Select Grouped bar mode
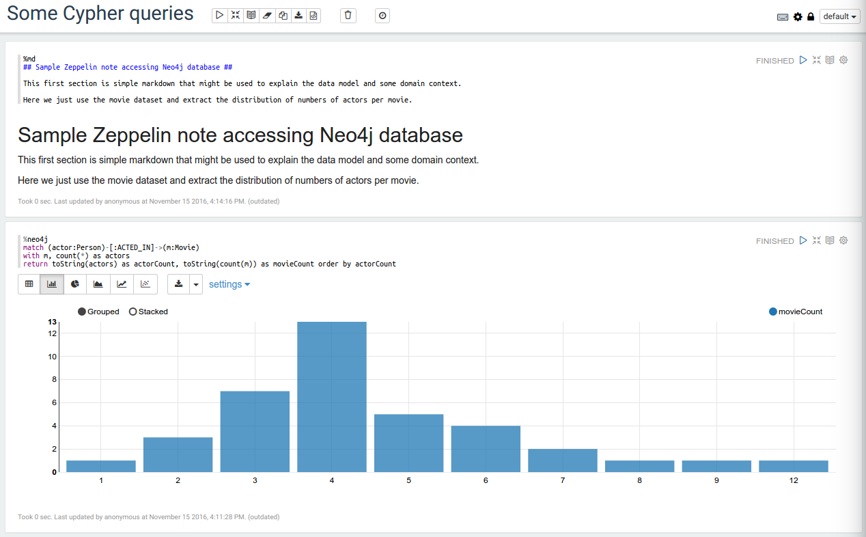 point(98,312)
